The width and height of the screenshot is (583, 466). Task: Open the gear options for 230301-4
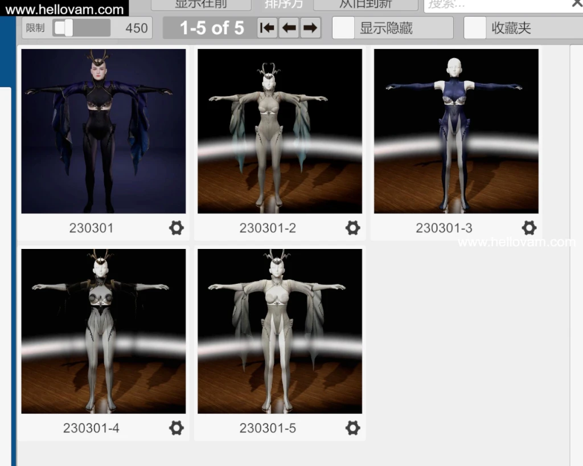(x=176, y=428)
